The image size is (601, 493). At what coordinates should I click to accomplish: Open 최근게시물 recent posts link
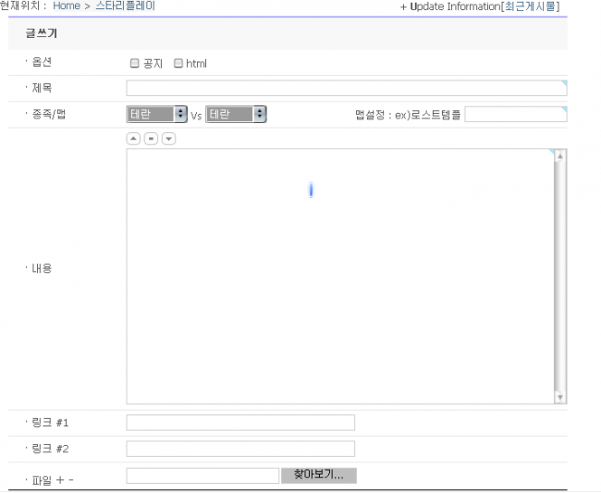[530, 6]
